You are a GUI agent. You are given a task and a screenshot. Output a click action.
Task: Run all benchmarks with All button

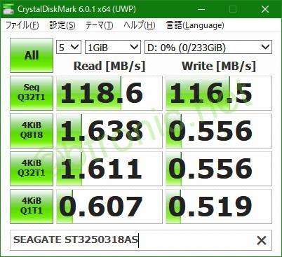[32, 55]
